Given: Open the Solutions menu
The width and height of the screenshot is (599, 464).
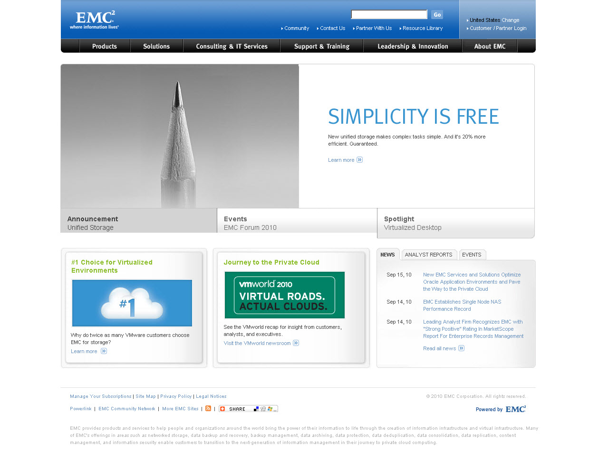Looking at the screenshot, I should [x=156, y=46].
